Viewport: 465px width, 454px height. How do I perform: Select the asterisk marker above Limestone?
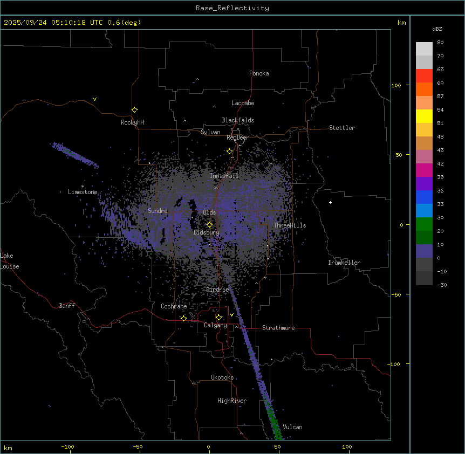coord(83,186)
